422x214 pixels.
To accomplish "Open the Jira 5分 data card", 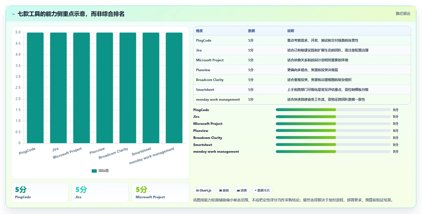I will pos(100,192).
